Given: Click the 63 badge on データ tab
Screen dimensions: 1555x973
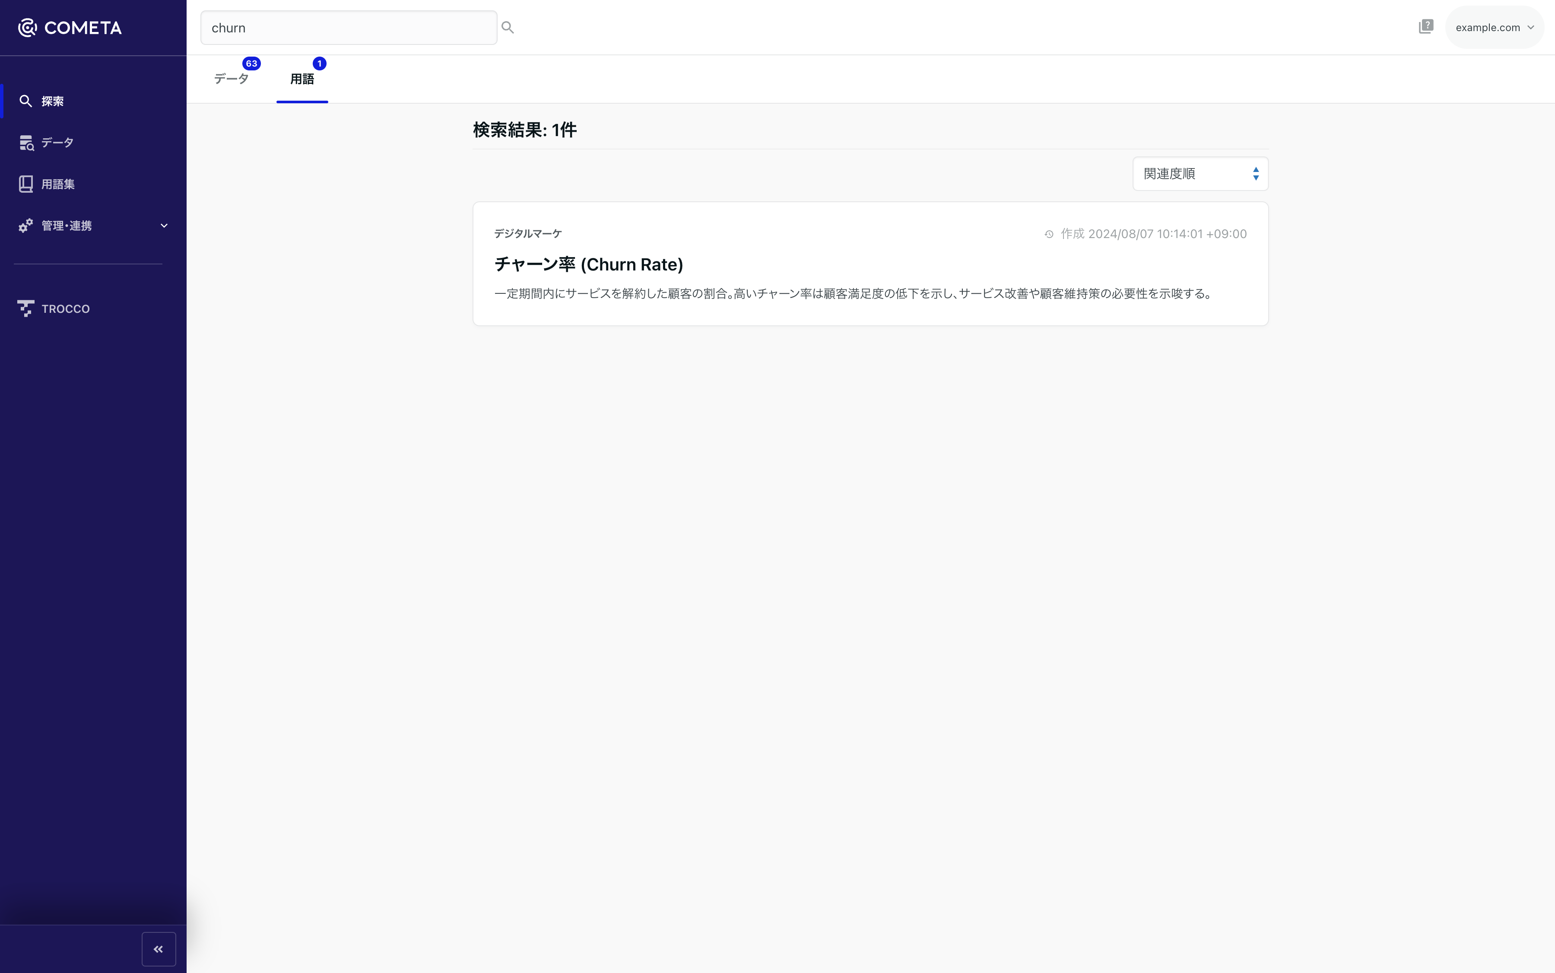Looking at the screenshot, I should click(x=251, y=64).
